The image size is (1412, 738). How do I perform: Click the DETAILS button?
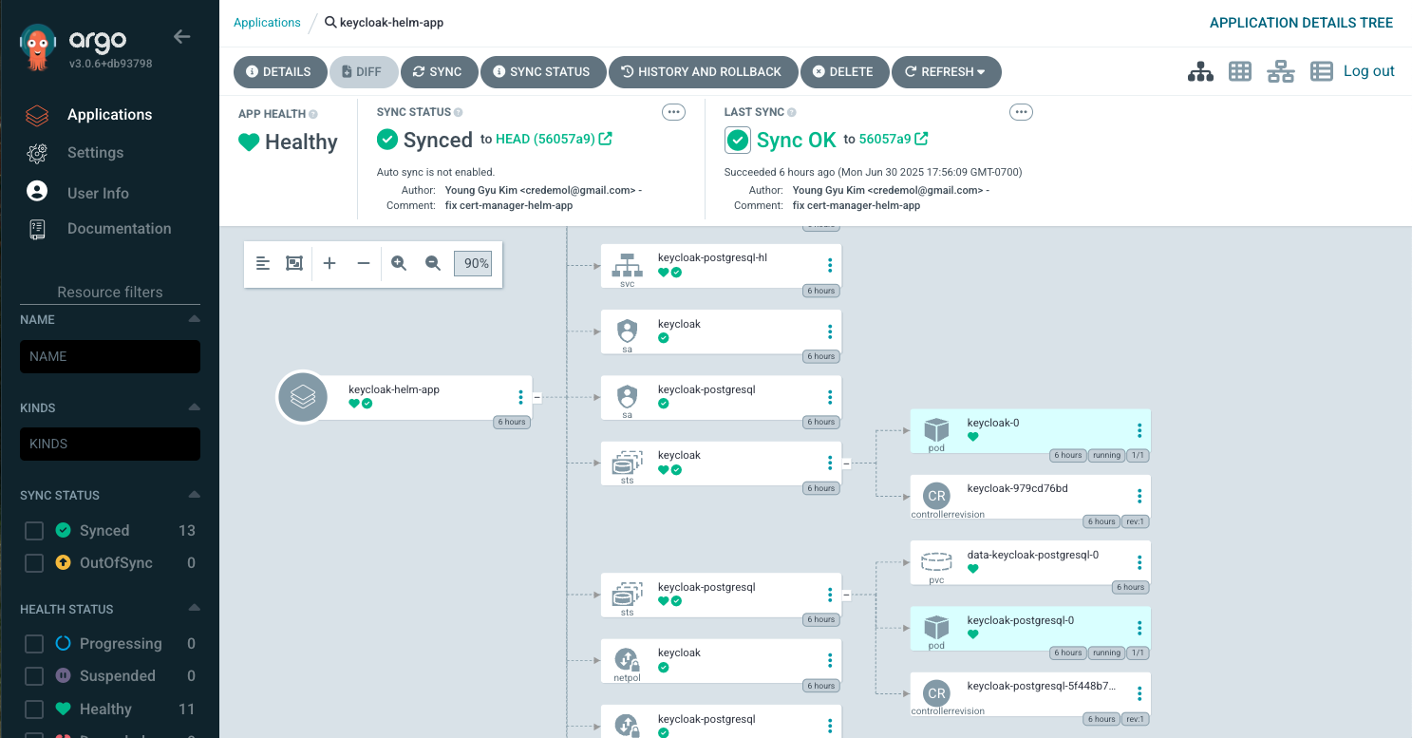pyautogui.click(x=279, y=72)
